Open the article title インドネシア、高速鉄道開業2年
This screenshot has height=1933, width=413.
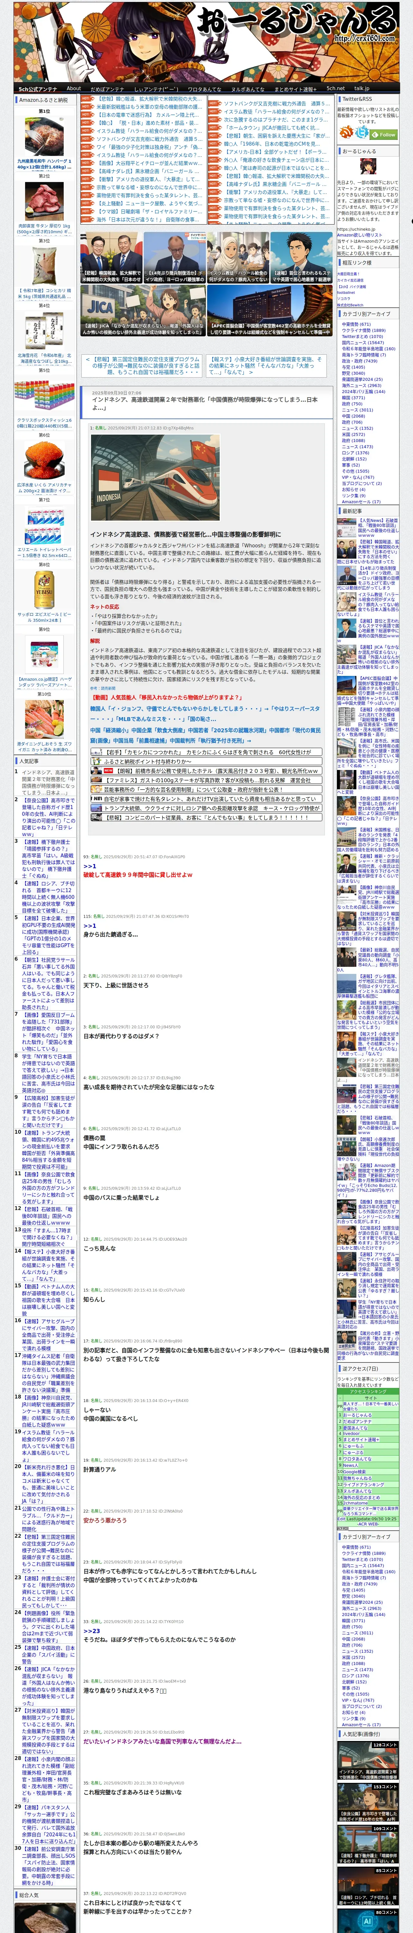pyautogui.click(x=205, y=404)
